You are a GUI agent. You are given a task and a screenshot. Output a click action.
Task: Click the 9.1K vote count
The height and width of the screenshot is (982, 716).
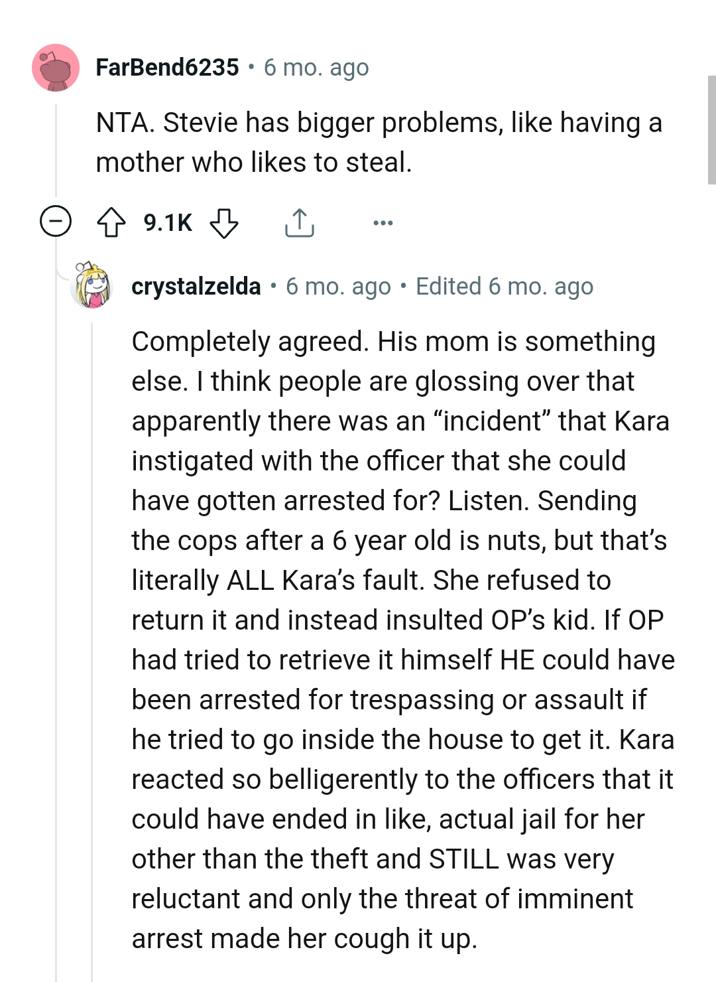coord(166,222)
